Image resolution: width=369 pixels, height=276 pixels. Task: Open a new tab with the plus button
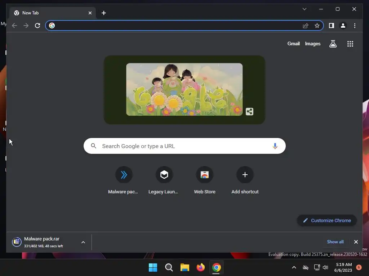pos(104,13)
